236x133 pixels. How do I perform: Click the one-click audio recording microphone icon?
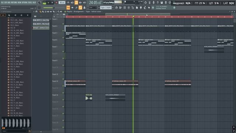153,3
